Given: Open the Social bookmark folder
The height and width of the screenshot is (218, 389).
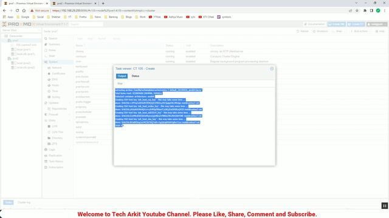Looking at the screenshot, I should click(38, 17).
